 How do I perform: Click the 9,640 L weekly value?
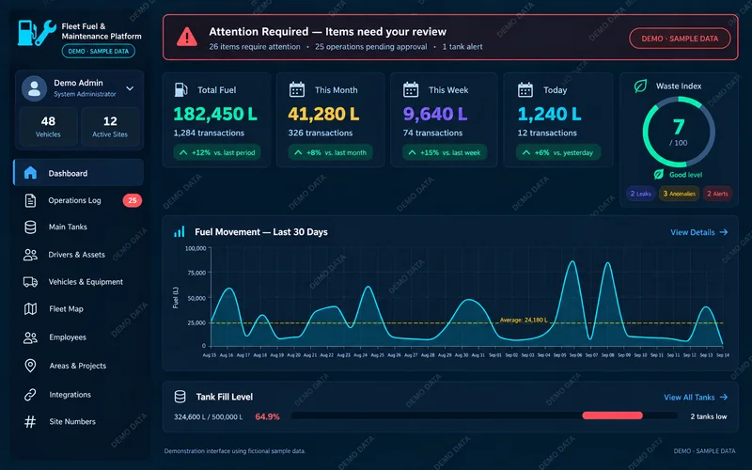click(x=435, y=114)
